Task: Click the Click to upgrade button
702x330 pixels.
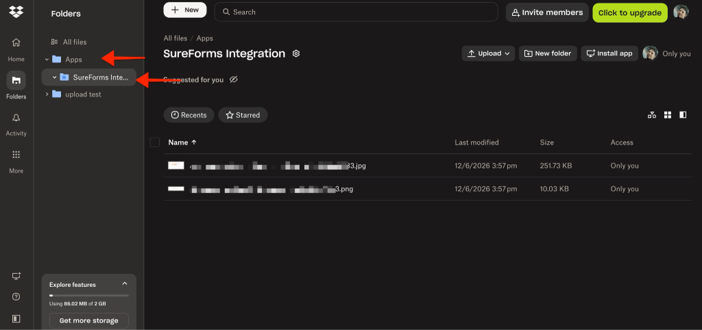Action: click(630, 12)
